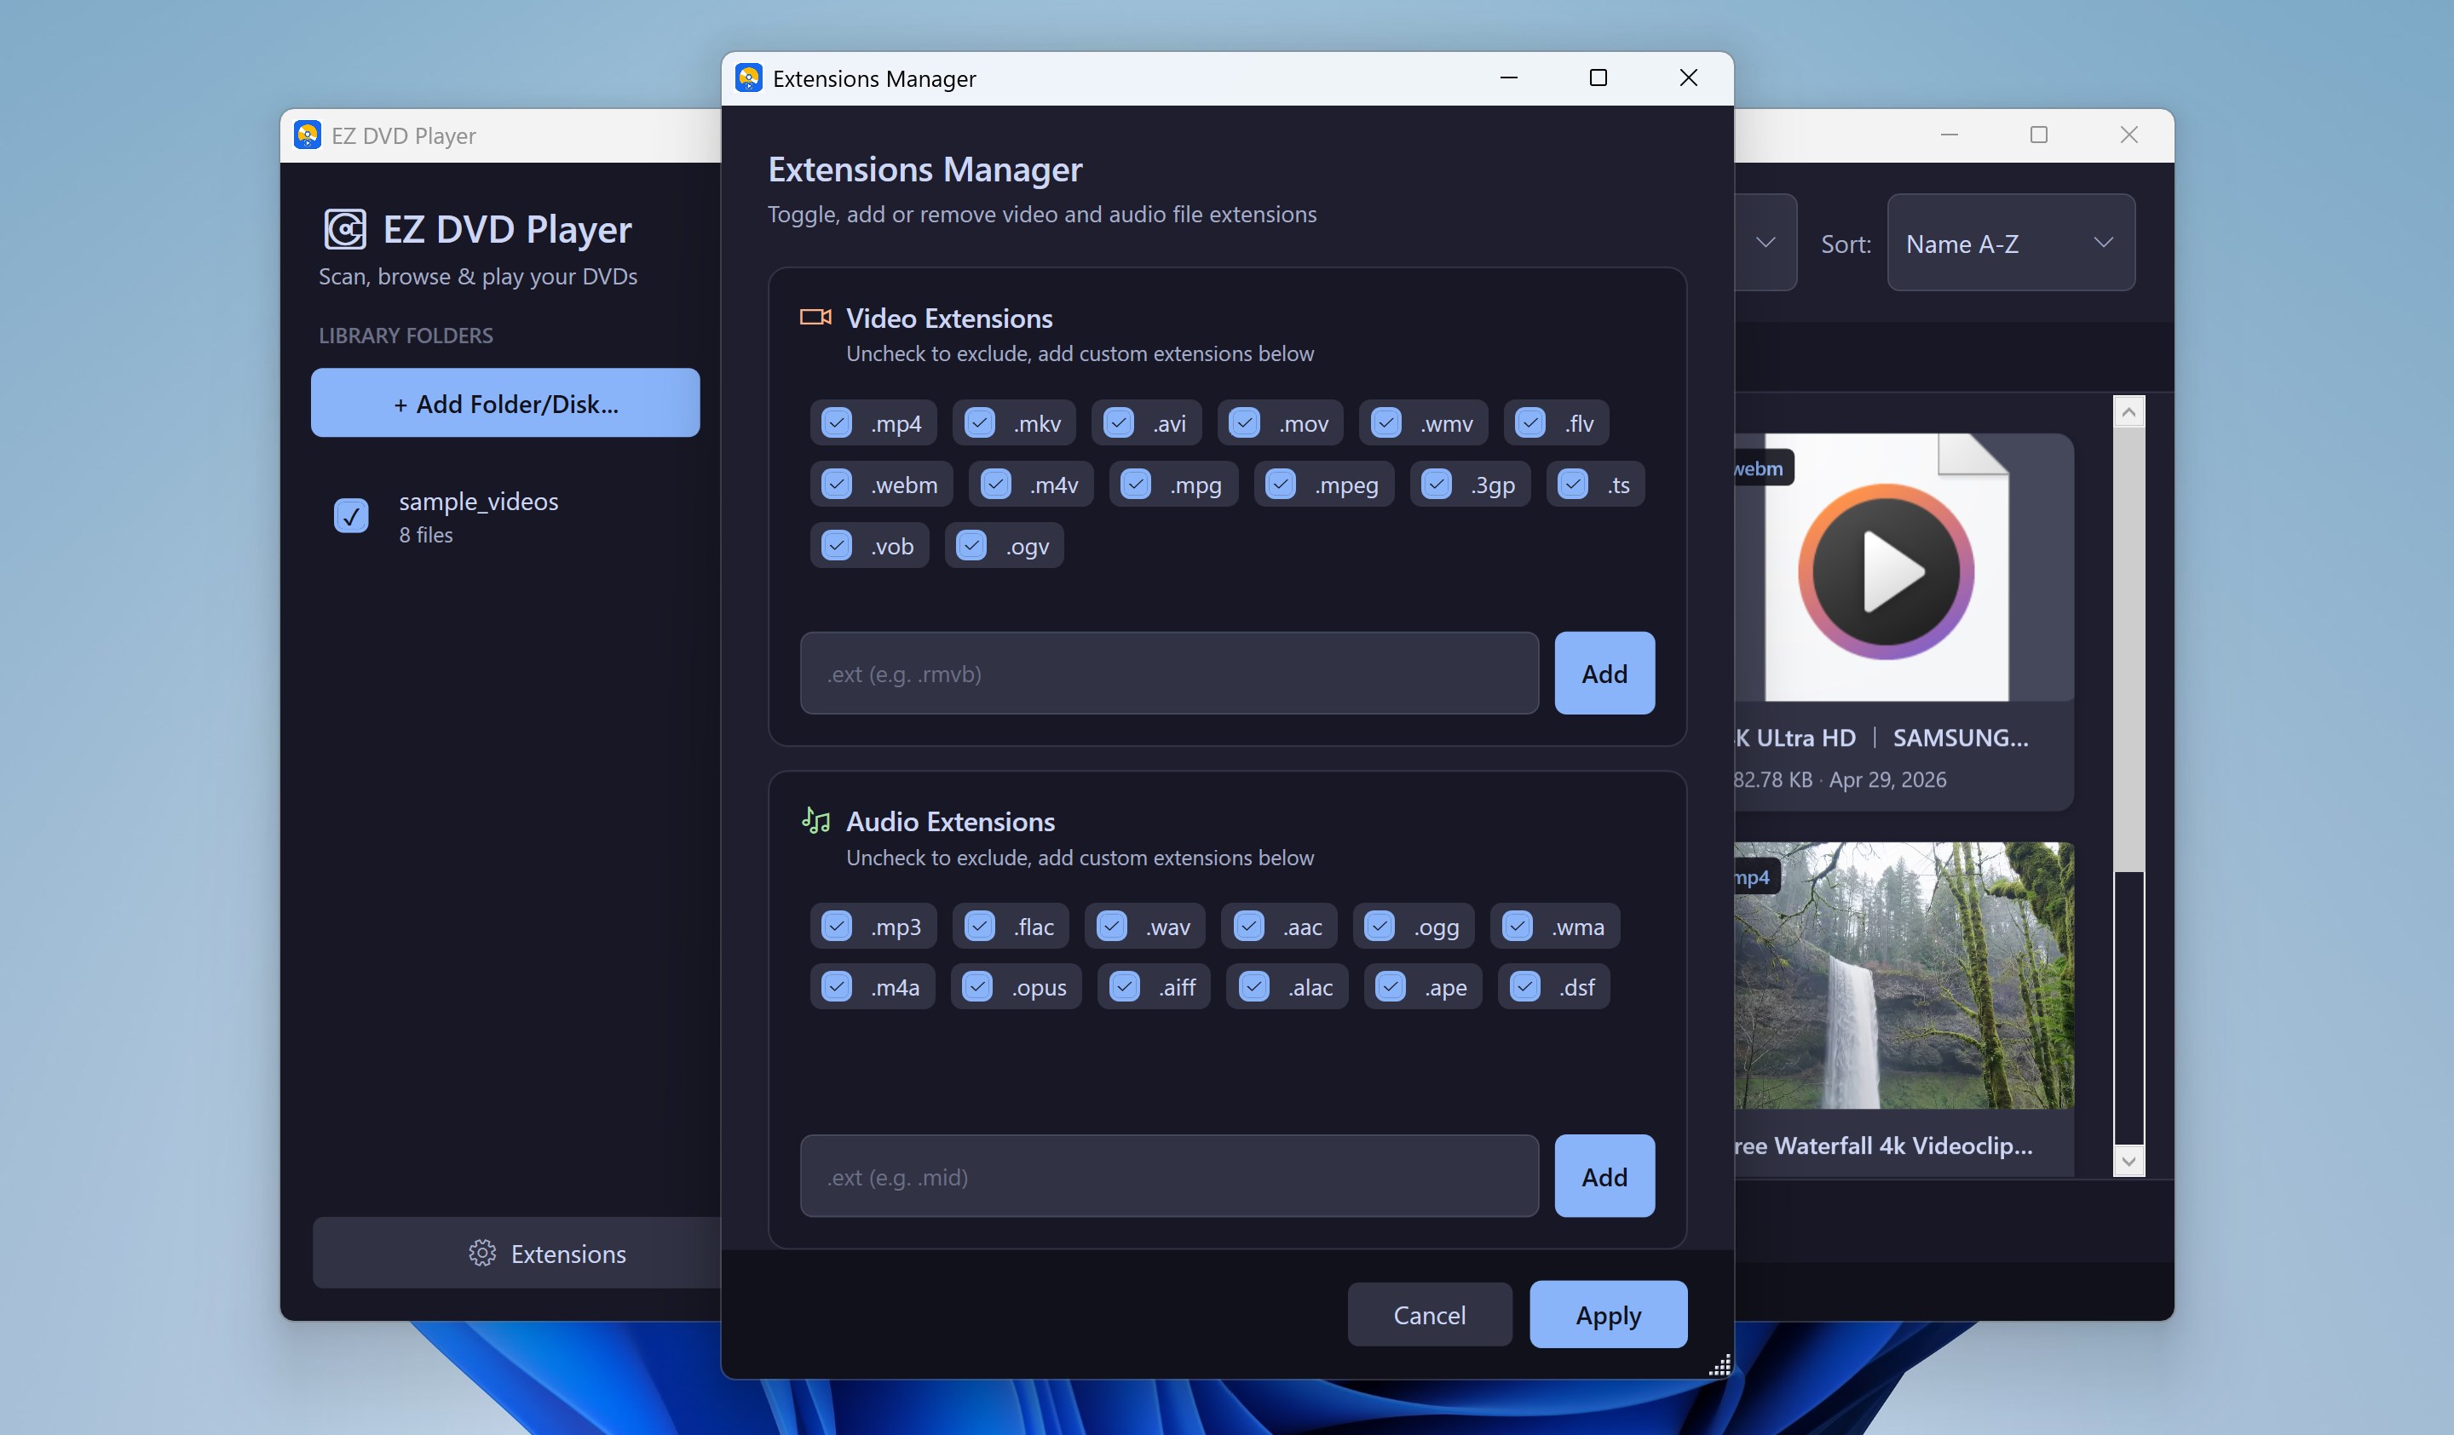Image resolution: width=2454 pixels, height=1435 pixels.
Task: Toggle the .vob extension checkbox
Action: tap(837, 545)
